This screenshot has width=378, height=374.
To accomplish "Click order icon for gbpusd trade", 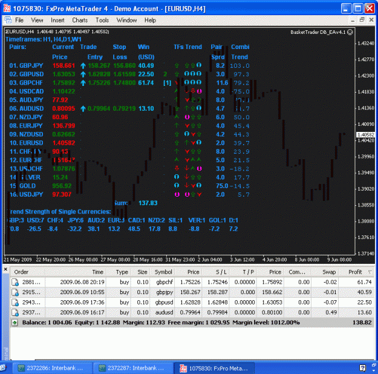I will [x=15, y=303].
